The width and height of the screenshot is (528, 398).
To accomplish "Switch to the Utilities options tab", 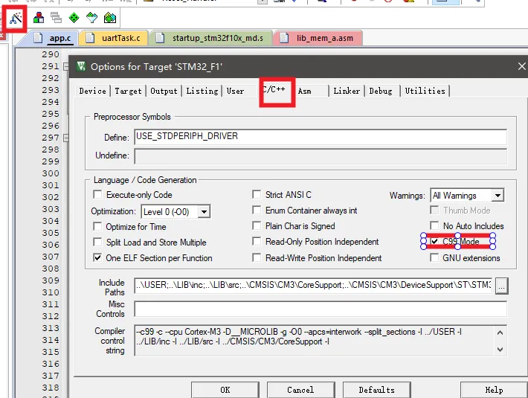I will tap(425, 91).
